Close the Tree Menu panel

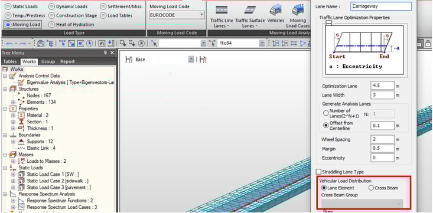click(x=112, y=53)
